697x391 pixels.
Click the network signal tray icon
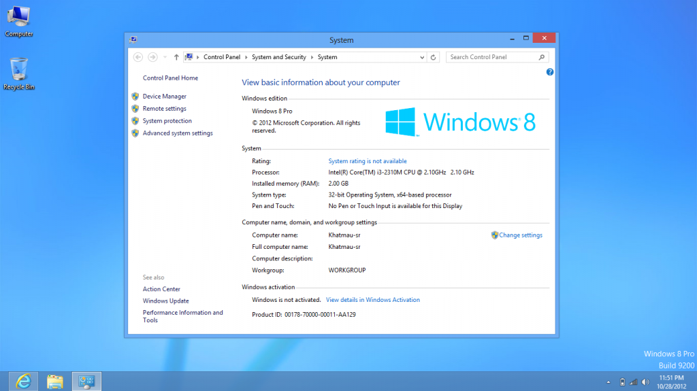634,382
